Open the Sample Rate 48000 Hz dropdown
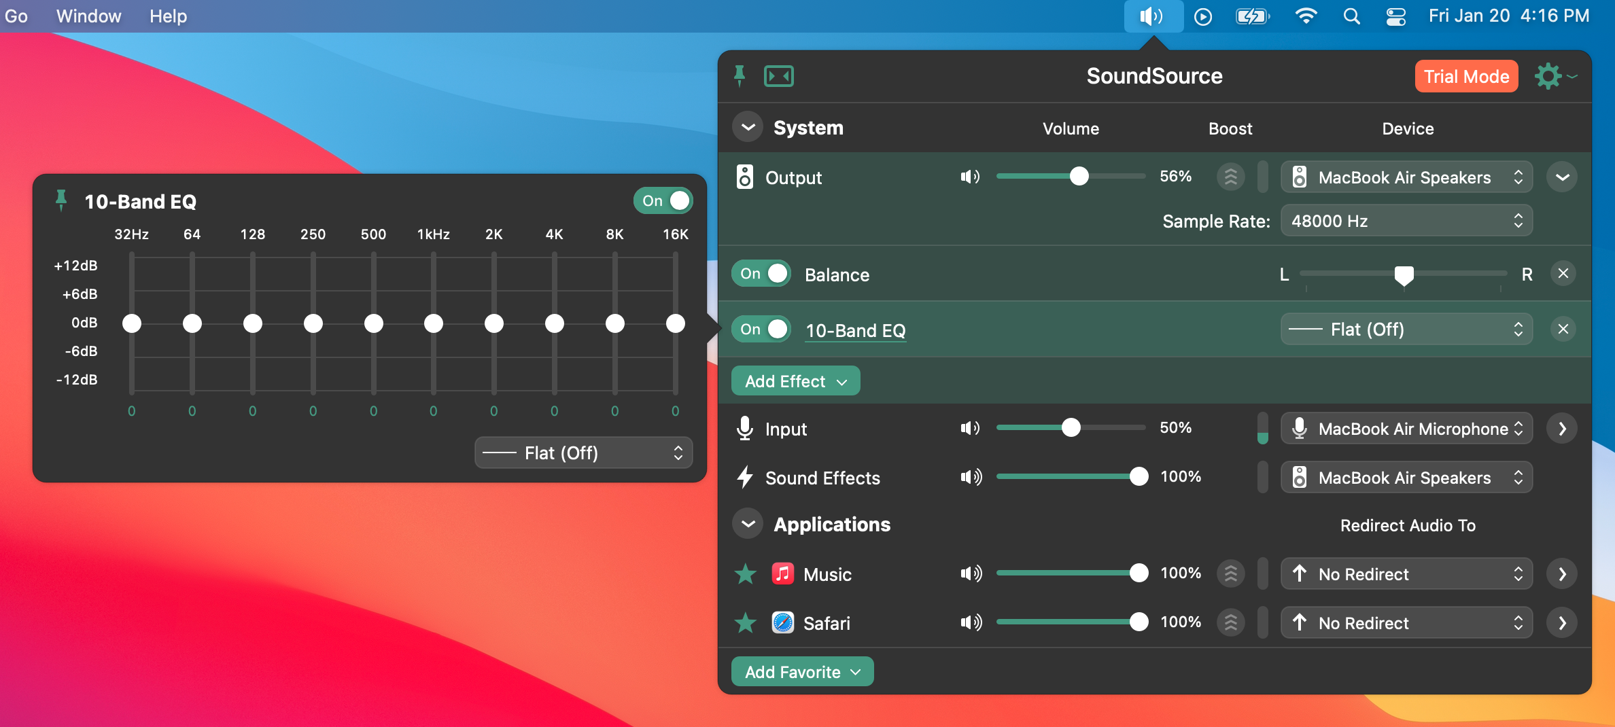The image size is (1615, 727). pos(1406,220)
